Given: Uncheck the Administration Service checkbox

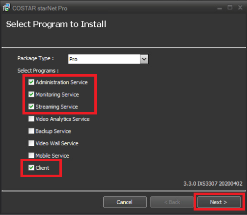Looking at the screenshot, I should click(31, 82).
